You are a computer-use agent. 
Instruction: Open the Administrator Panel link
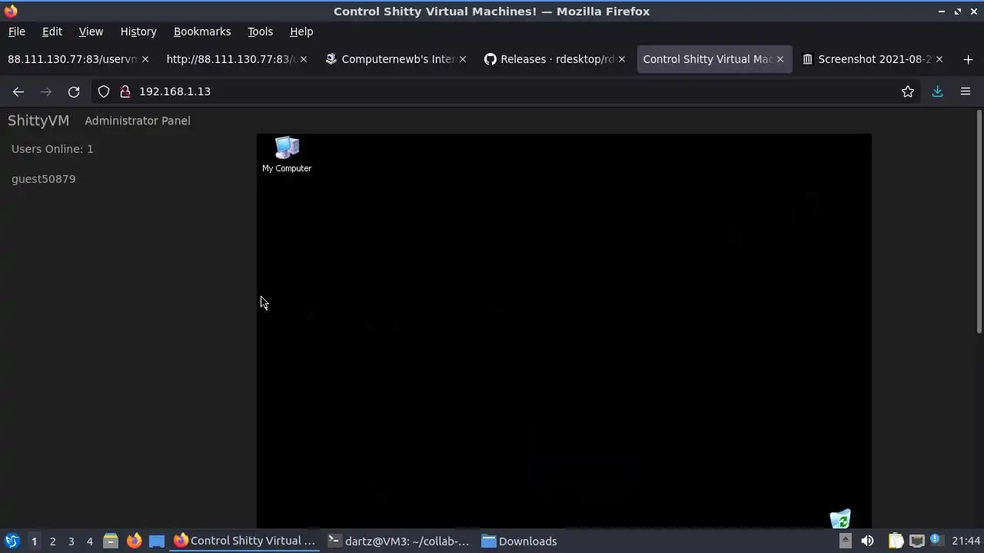point(138,121)
